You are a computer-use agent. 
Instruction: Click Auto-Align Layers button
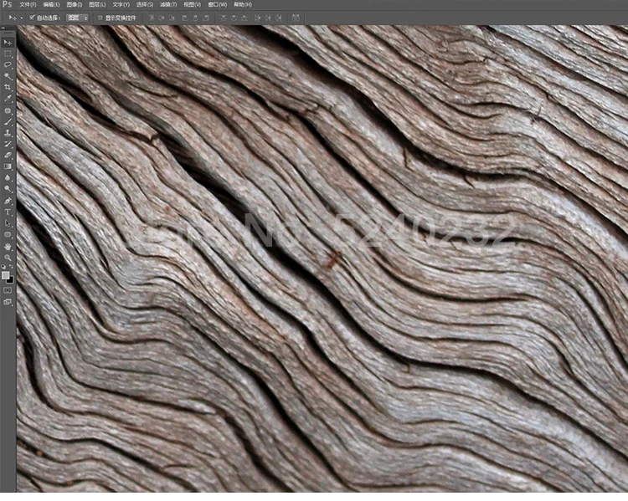click(x=296, y=18)
